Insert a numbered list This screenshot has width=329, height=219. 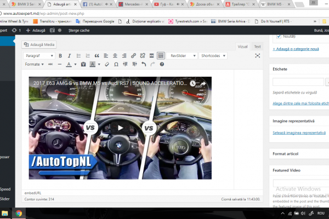pos(88,56)
